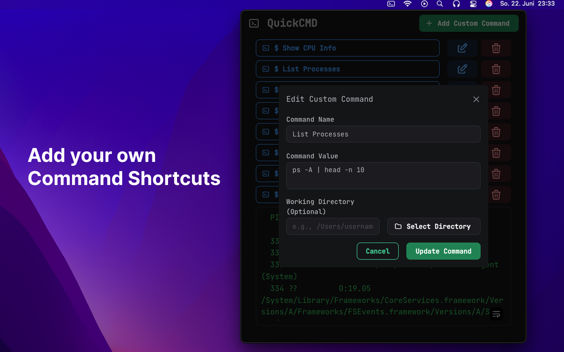The height and width of the screenshot is (352, 564).
Task: Click the seventh command's trash icon
Action: (x=496, y=174)
